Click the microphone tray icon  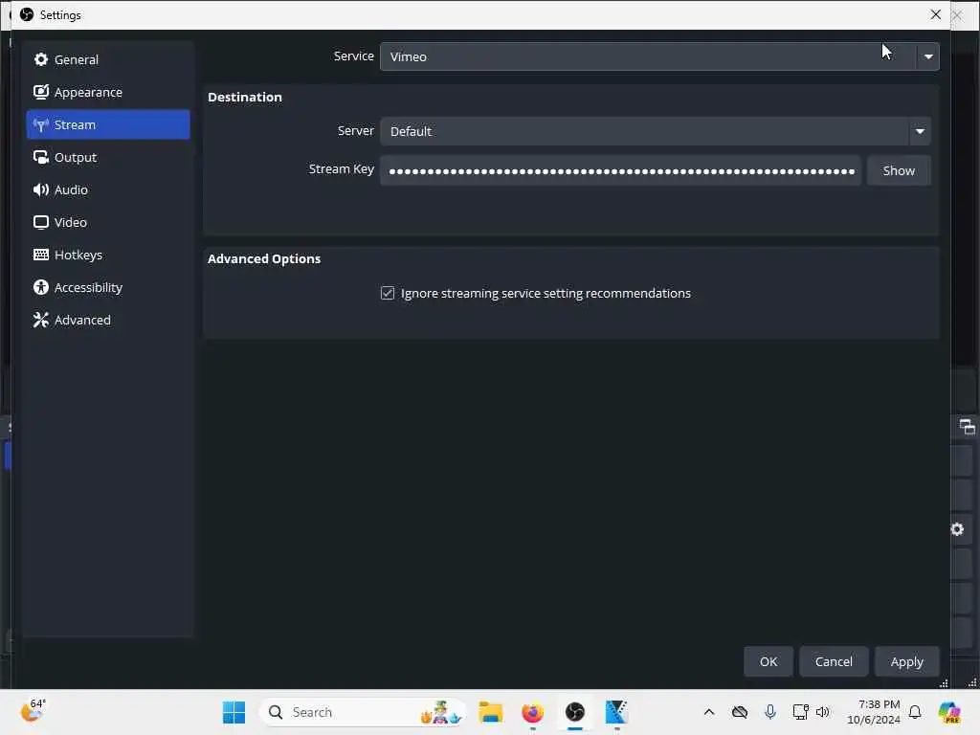click(770, 712)
